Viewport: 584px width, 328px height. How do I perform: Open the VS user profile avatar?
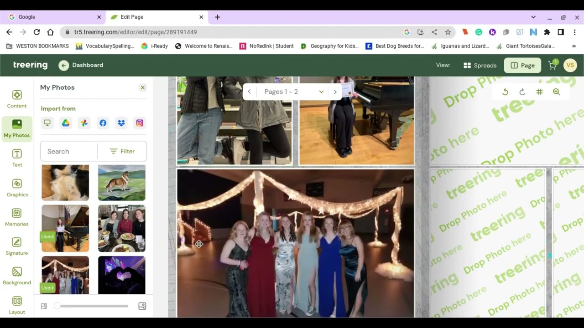570,65
